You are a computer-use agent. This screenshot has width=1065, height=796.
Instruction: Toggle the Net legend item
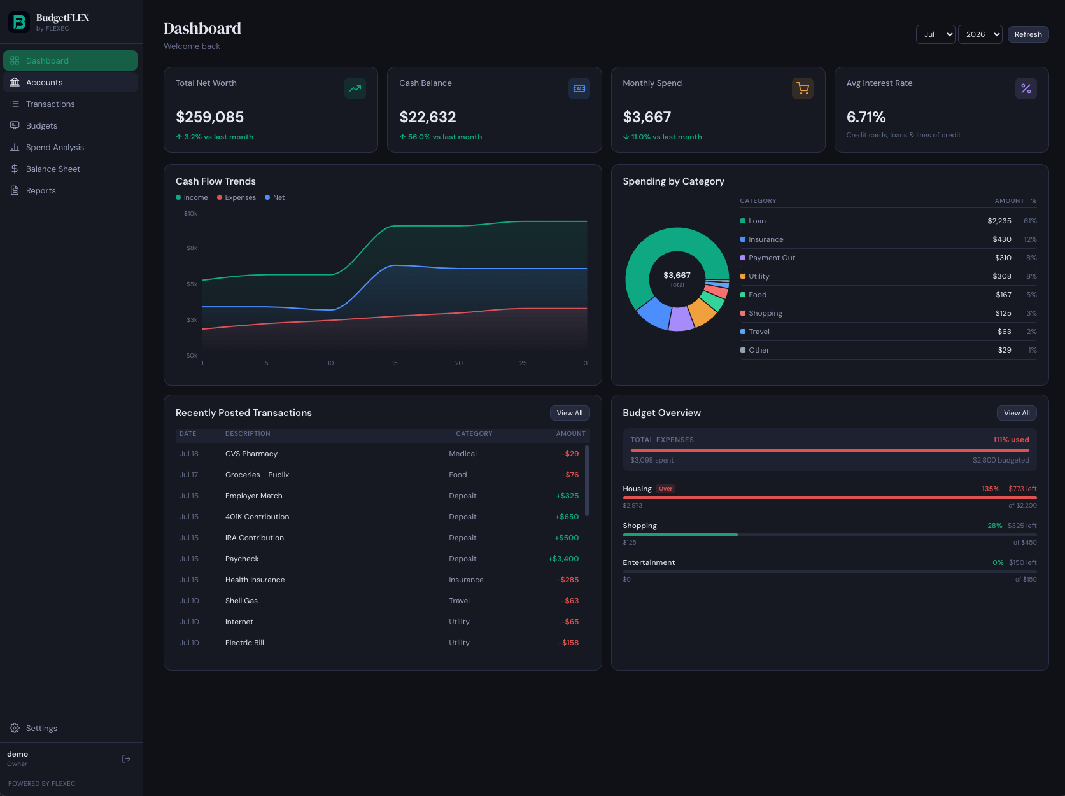click(x=274, y=197)
